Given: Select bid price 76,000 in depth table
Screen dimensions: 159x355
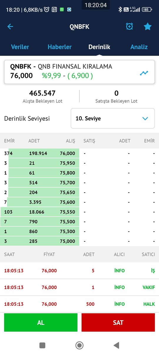Looking at the screenshot, I should pyautogui.click(x=67, y=153).
